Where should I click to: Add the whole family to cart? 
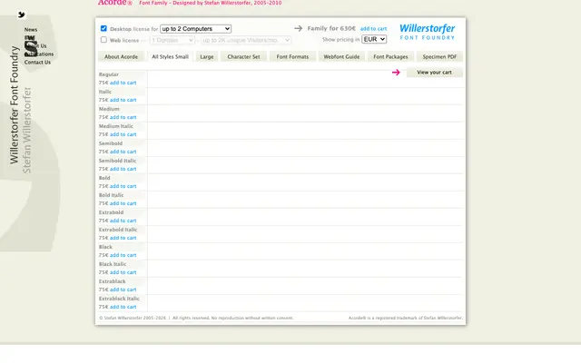pyautogui.click(x=373, y=28)
